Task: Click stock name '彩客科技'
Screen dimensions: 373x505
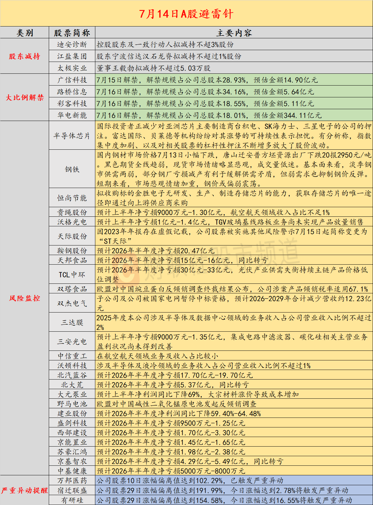Action: pyautogui.click(x=72, y=103)
